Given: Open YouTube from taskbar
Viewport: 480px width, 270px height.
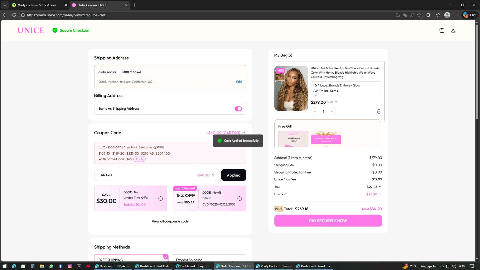Looking at the screenshot, I should [88, 266].
